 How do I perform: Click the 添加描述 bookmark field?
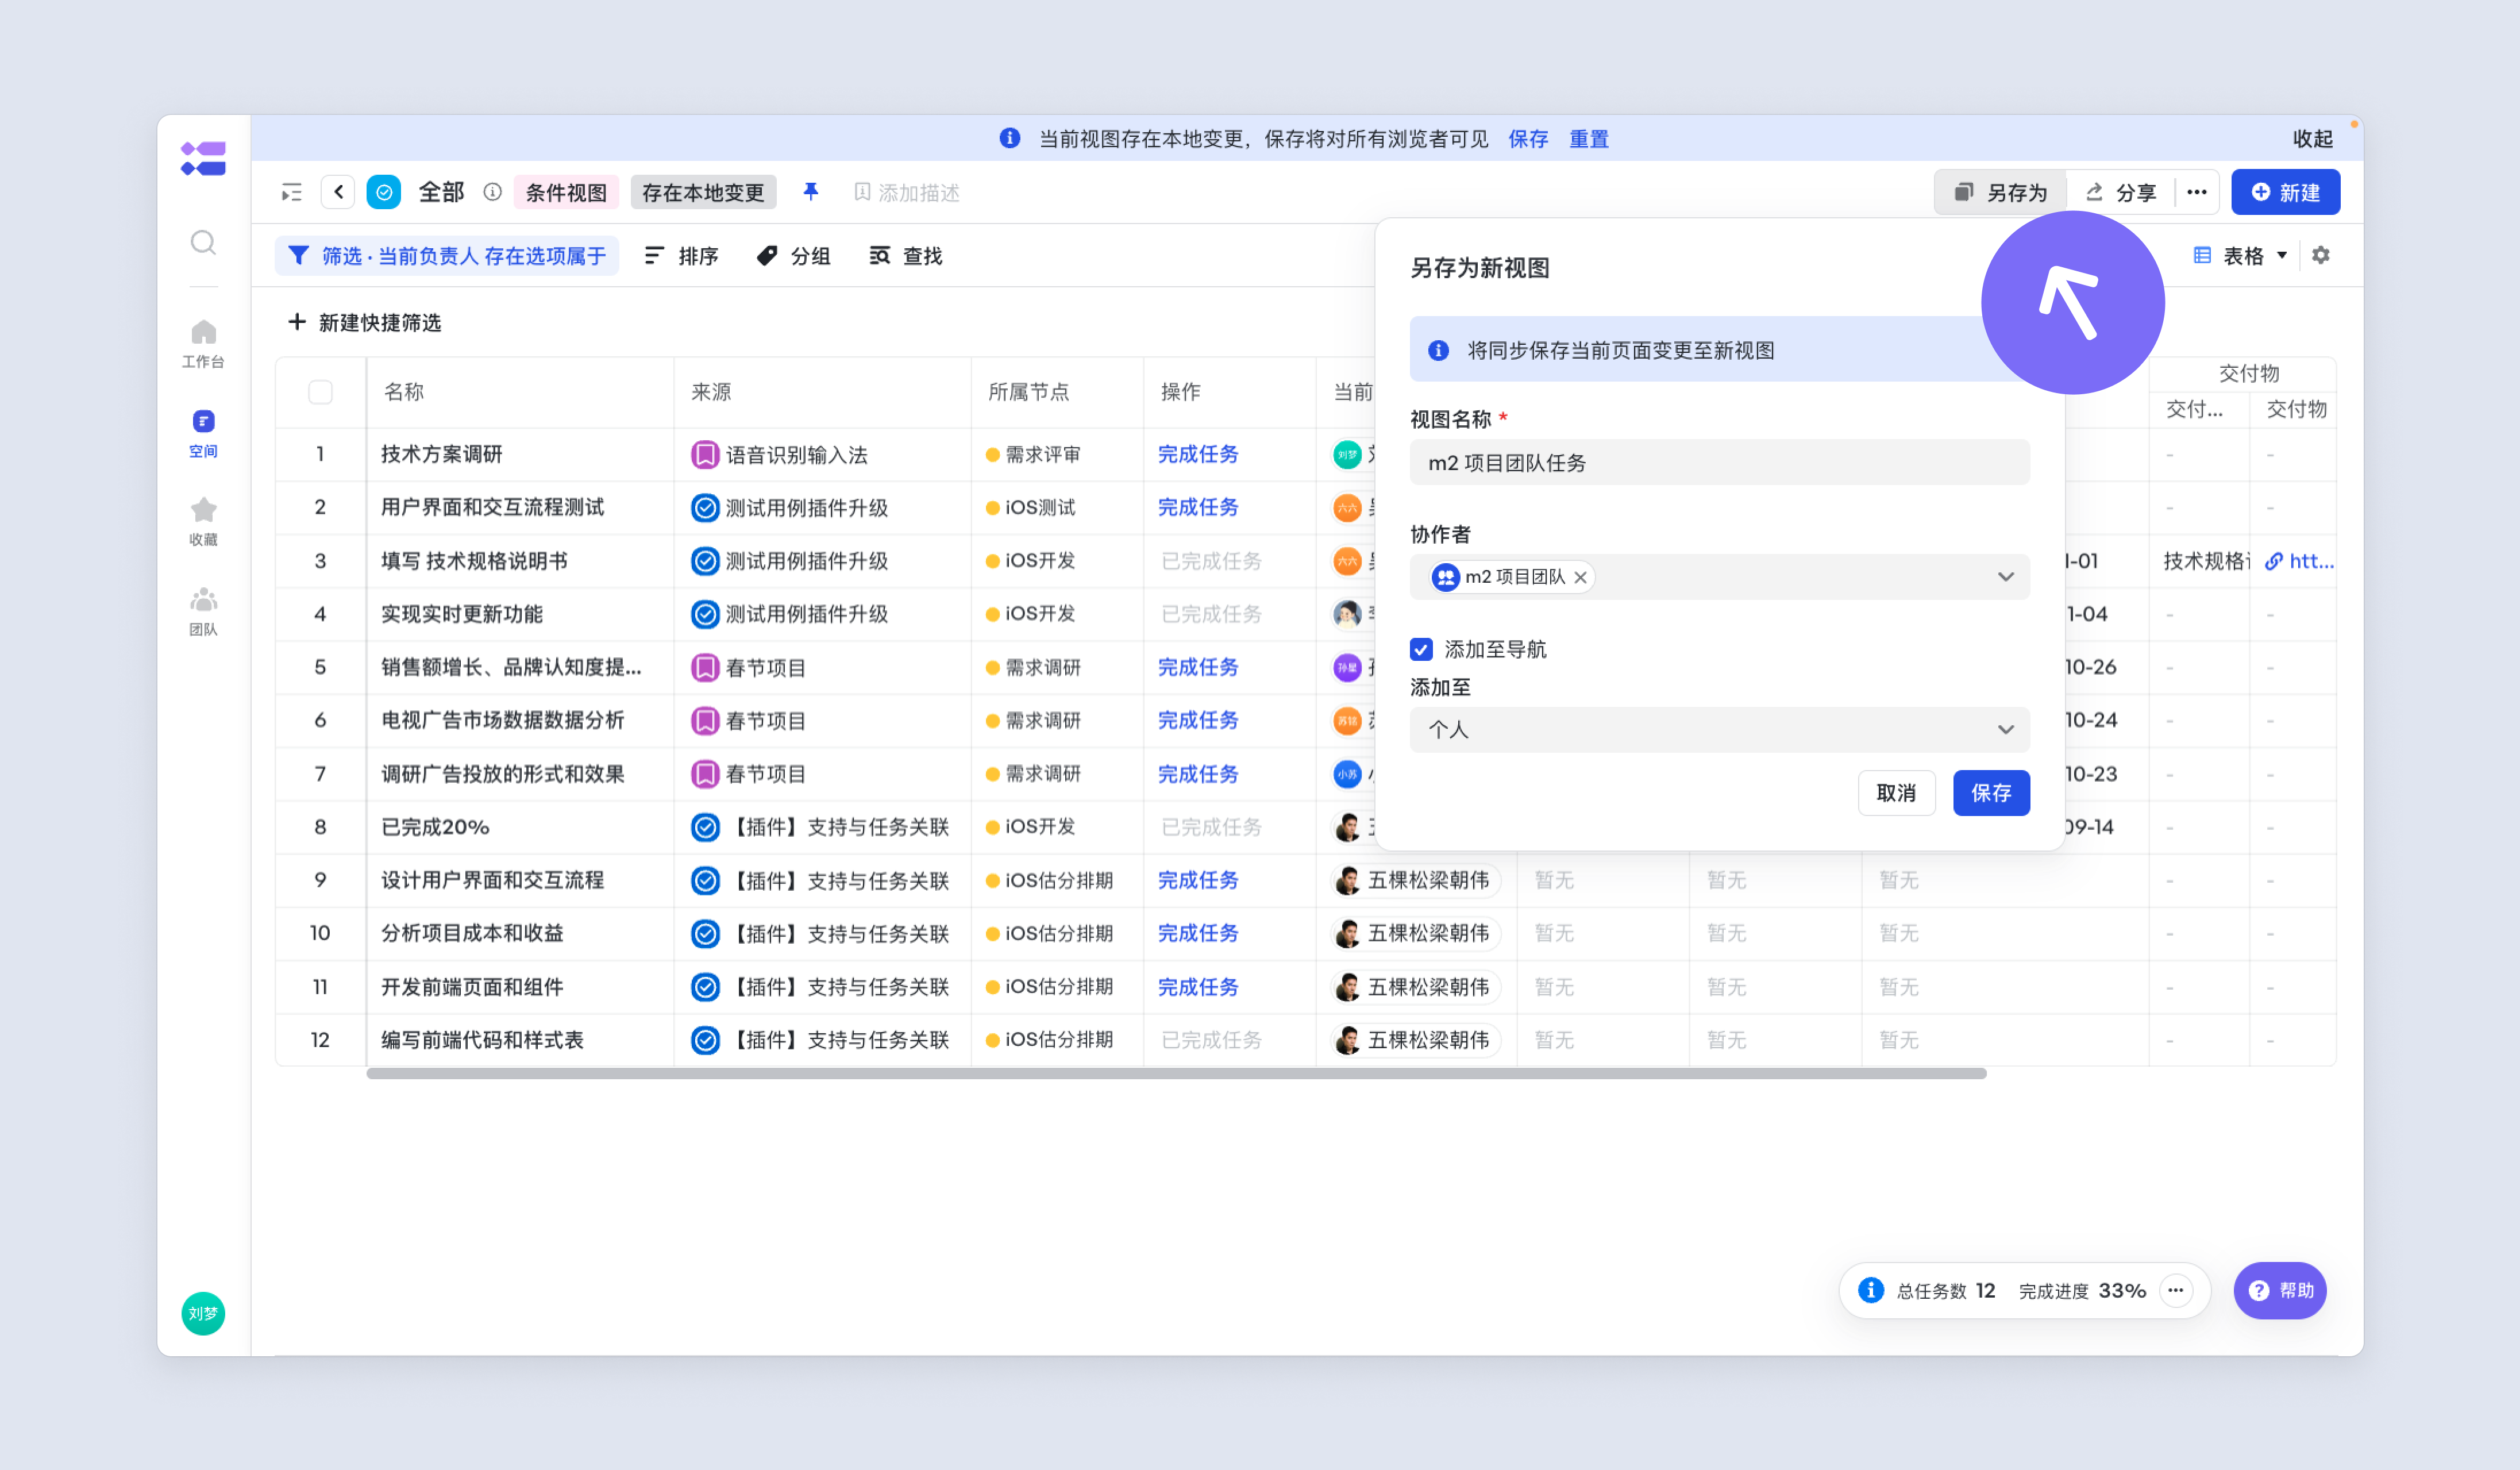click(906, 192)
